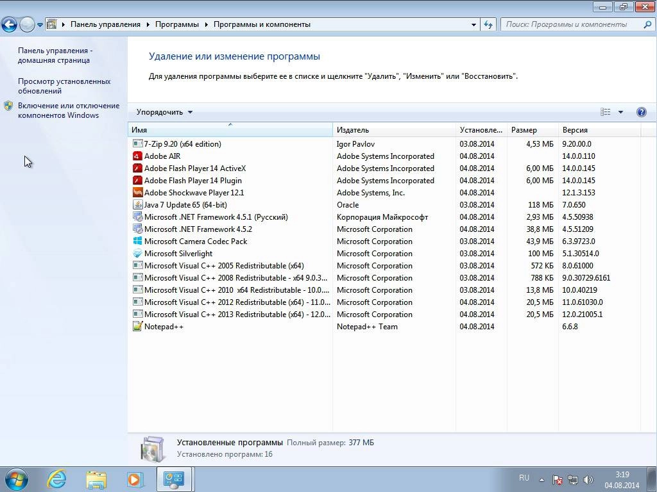Click the .NET Framework 4.5.1 (Русский) icon
This screenshot has width=657, height=492.
(137, 217)
